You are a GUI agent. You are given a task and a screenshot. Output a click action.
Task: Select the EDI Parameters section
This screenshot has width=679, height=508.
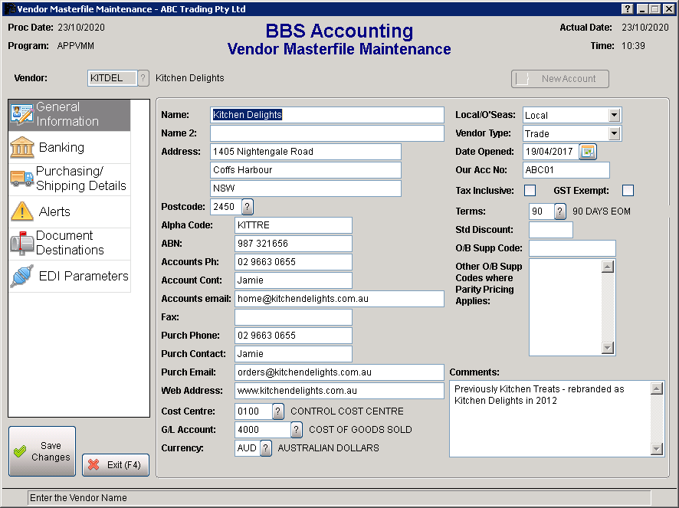[69, 276]
